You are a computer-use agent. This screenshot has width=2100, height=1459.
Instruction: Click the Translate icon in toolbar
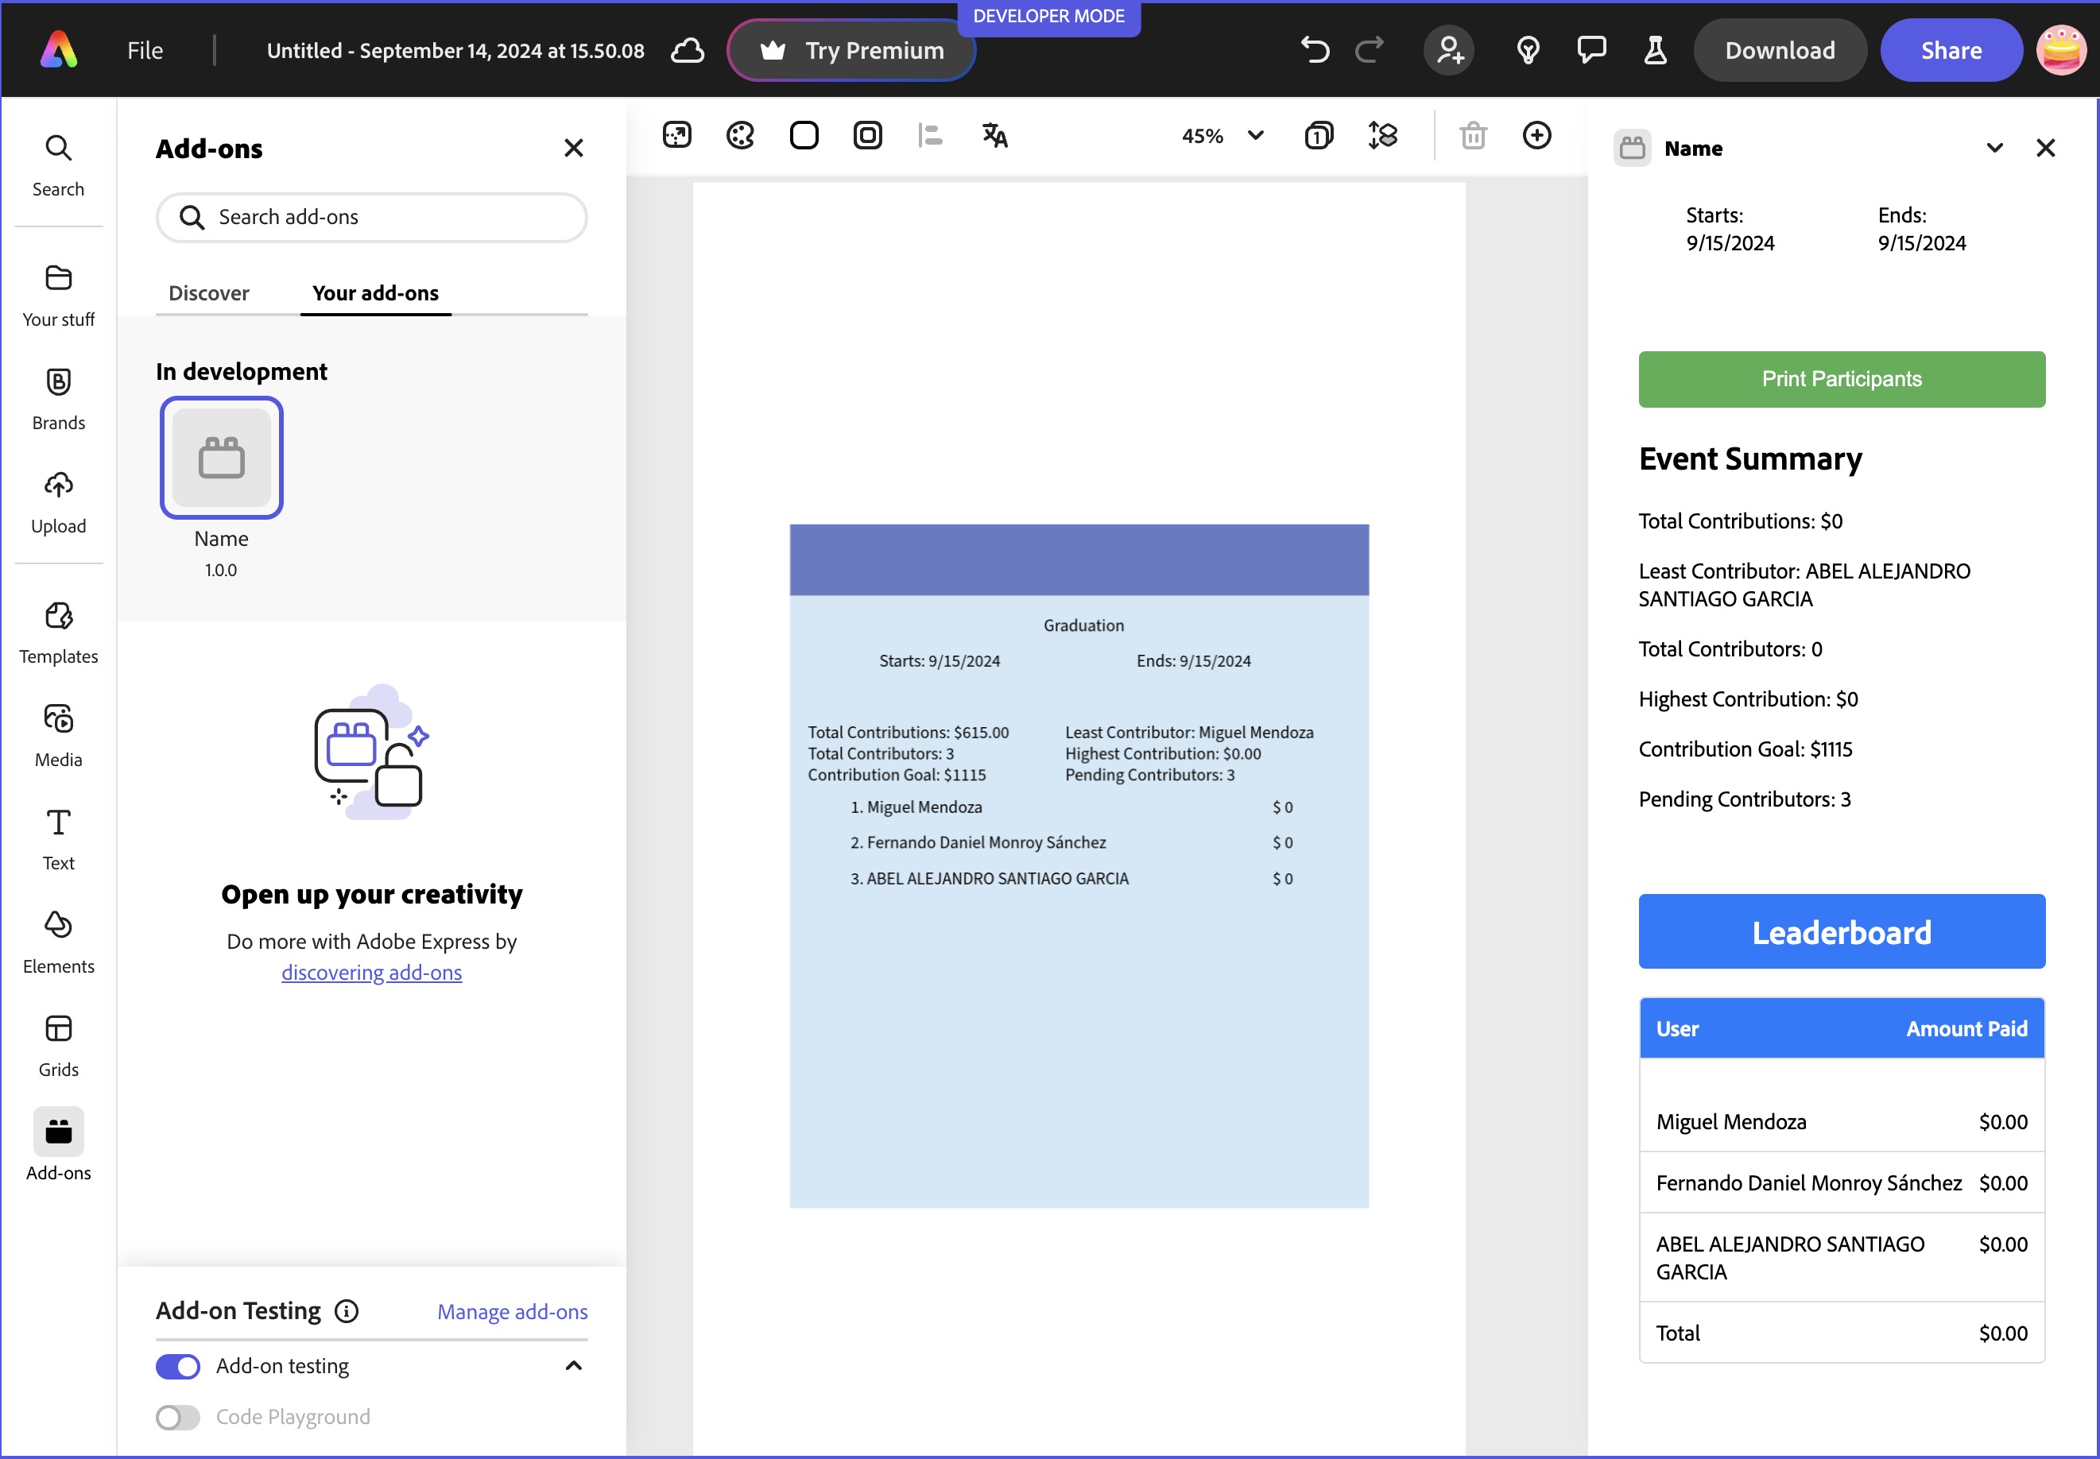click(x=994, y=135)
